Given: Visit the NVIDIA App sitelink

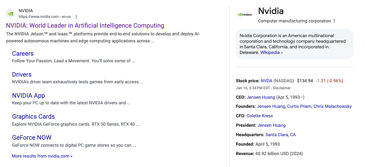Looking at the screenshot, I should 28,96.
